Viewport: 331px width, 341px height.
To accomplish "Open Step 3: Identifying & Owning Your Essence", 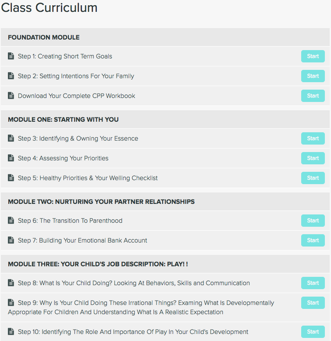I will coord(78,138).
